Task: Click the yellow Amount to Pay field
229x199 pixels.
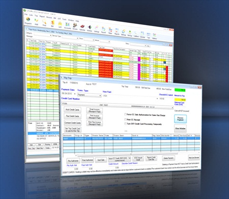Action: tap(180, 99)
